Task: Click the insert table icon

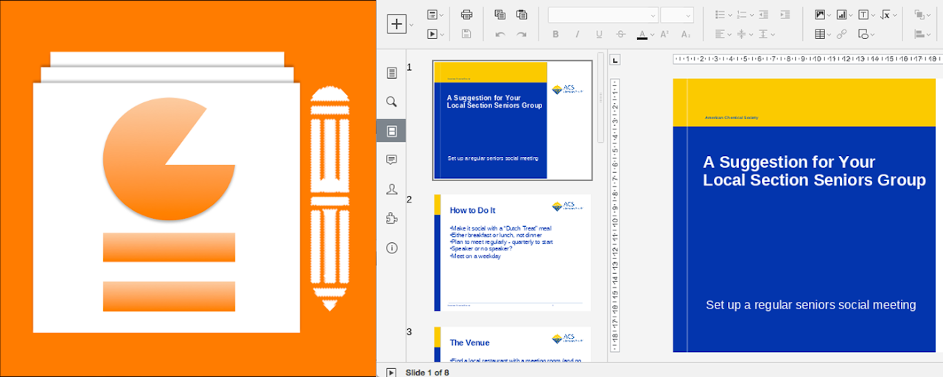Action: click(819, 34)
